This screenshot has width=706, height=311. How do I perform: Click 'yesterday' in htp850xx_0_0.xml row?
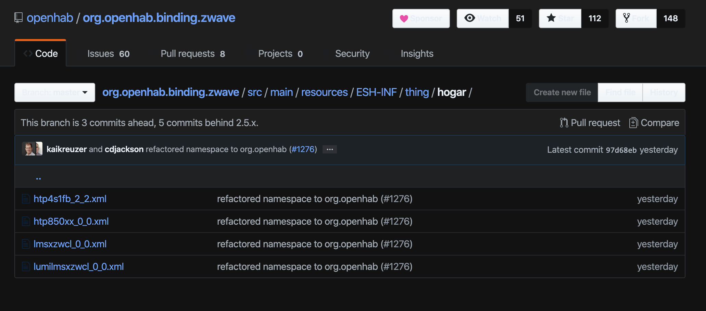(657, 221)
